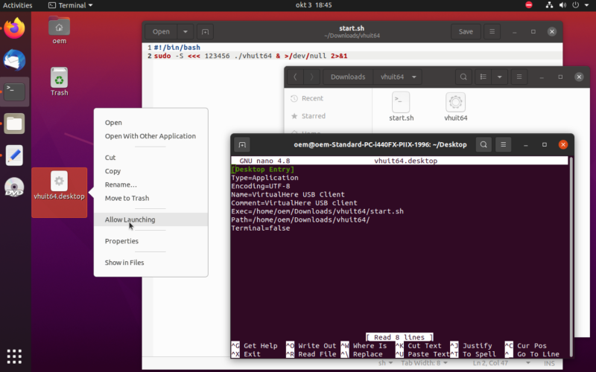Go back in the Files window
The height and width of the screenshot is (372, 596).
[x=295, y=77]
